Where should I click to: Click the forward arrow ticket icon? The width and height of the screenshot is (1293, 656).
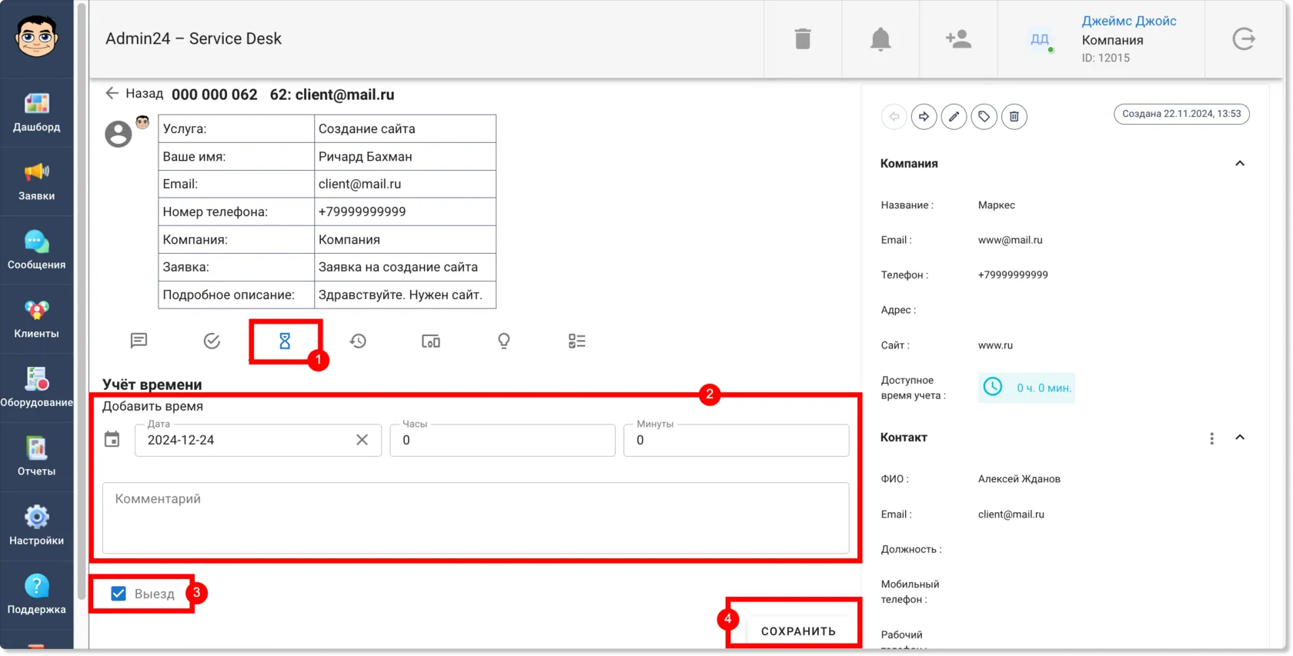[924, 116]
